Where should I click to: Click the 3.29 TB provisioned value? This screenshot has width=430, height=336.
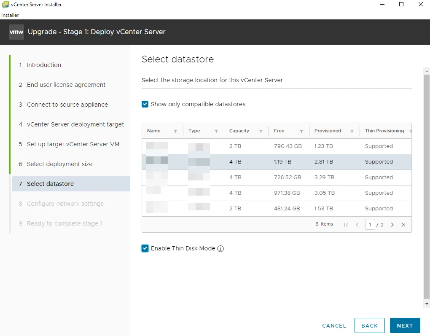click(x=325, y=177)
